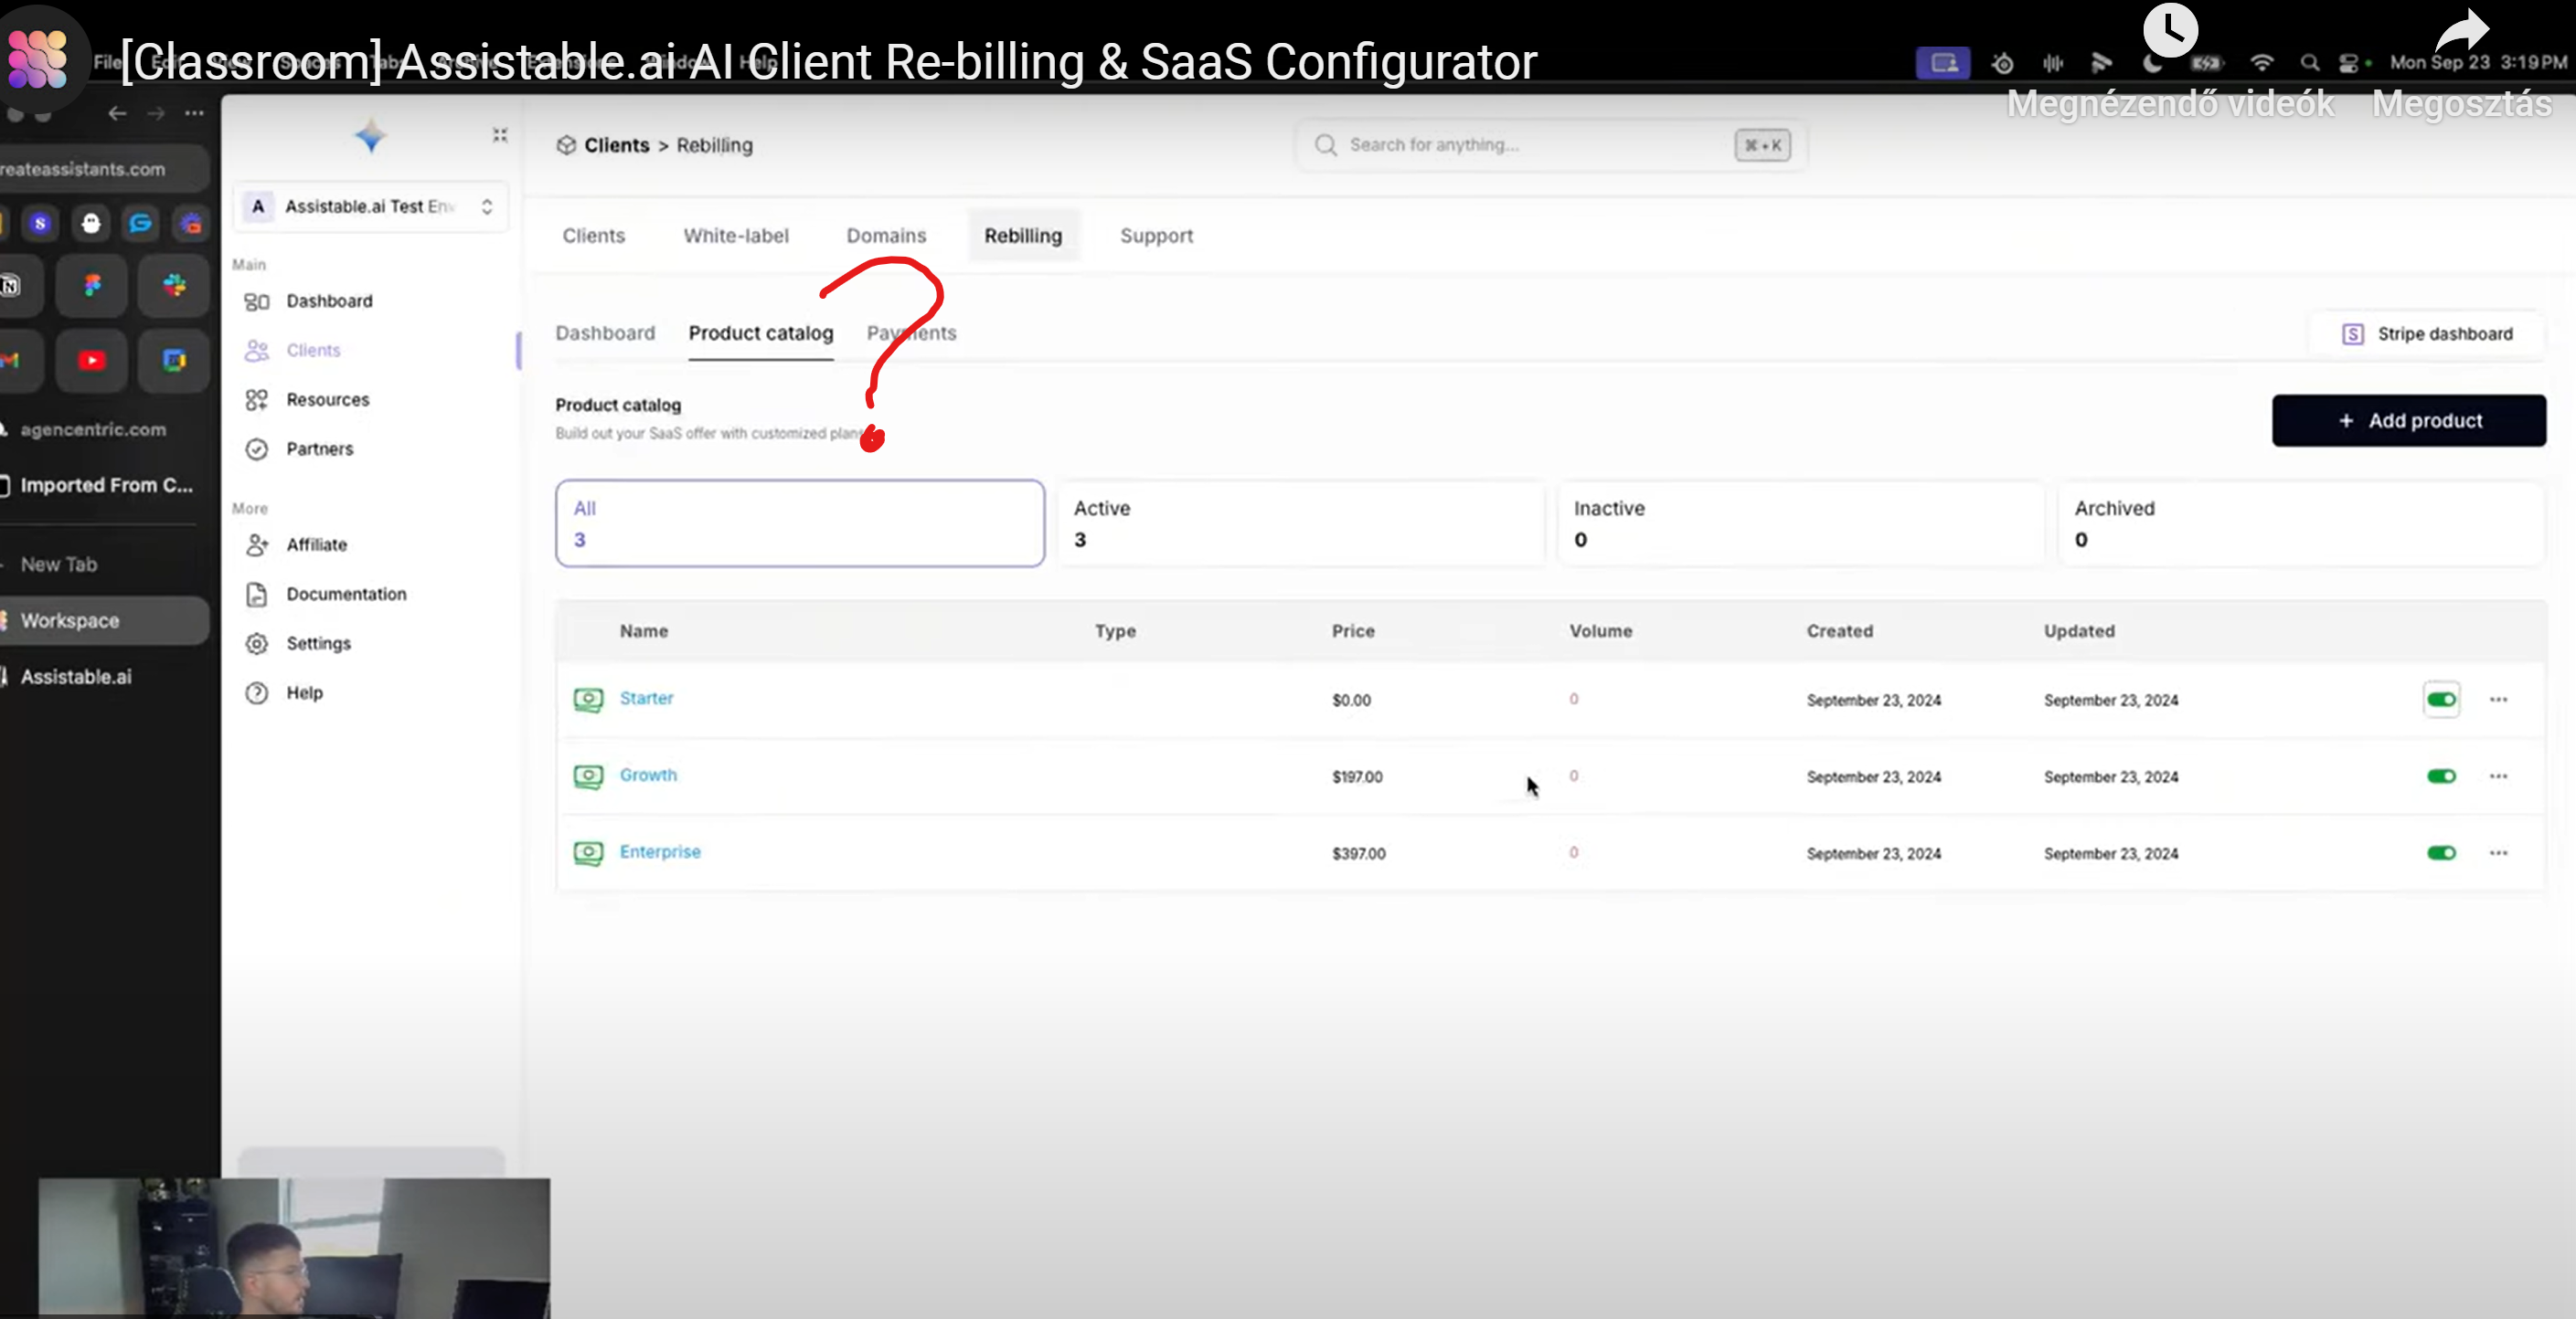Open Settings via the gear icon
Viewport: 2576px width, 1319px height.
click(x=257, y=643)
